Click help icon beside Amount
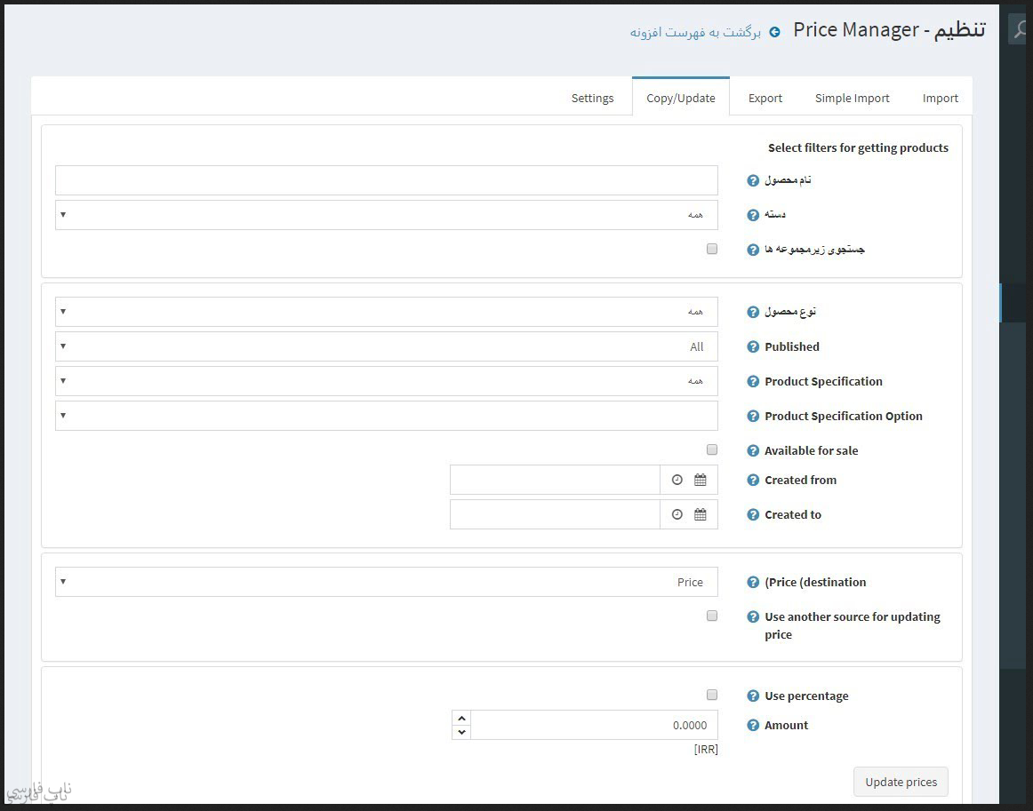Image resolution: width=1033 pixels, height=811 pixels. [753, 725]
